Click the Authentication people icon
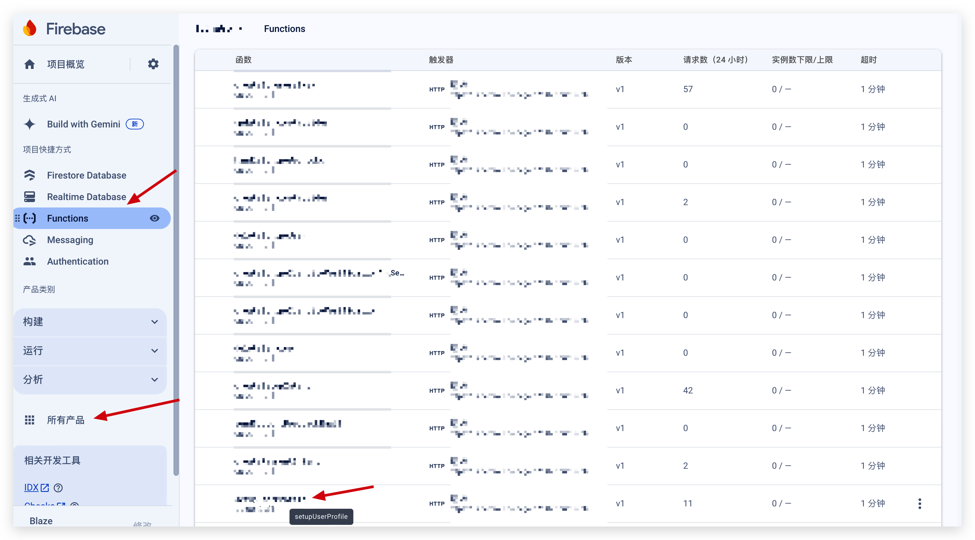The width and height of the screenshot is (975, 540). point(30,262)
